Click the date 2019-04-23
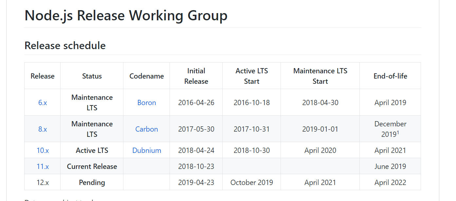The image size is (456, 201). coord(196,182)
